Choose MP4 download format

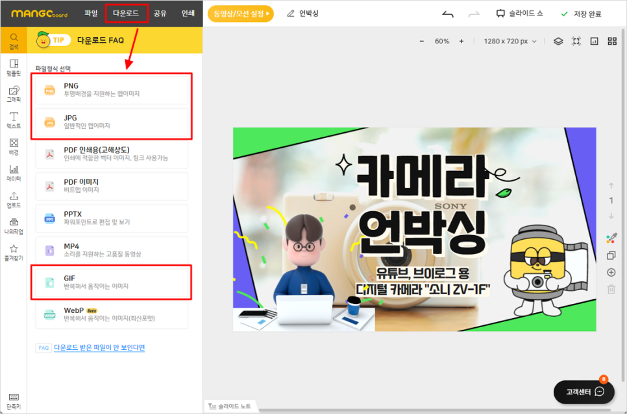coord(112,250)
